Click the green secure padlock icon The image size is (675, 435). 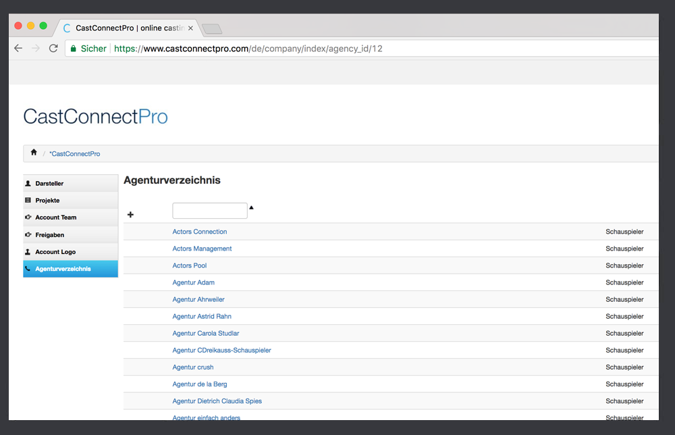point(73,49)
